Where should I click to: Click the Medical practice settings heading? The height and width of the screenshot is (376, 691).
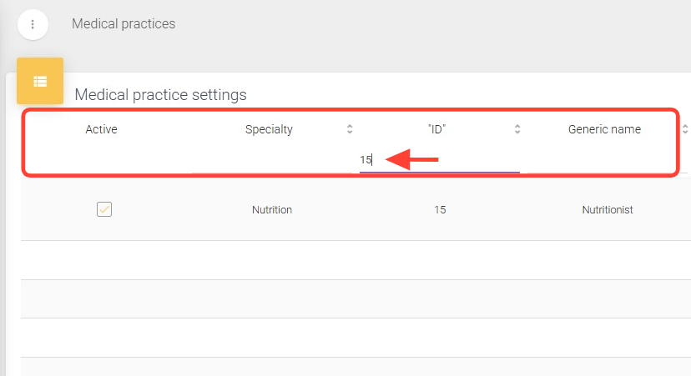(x=160, y=95)
